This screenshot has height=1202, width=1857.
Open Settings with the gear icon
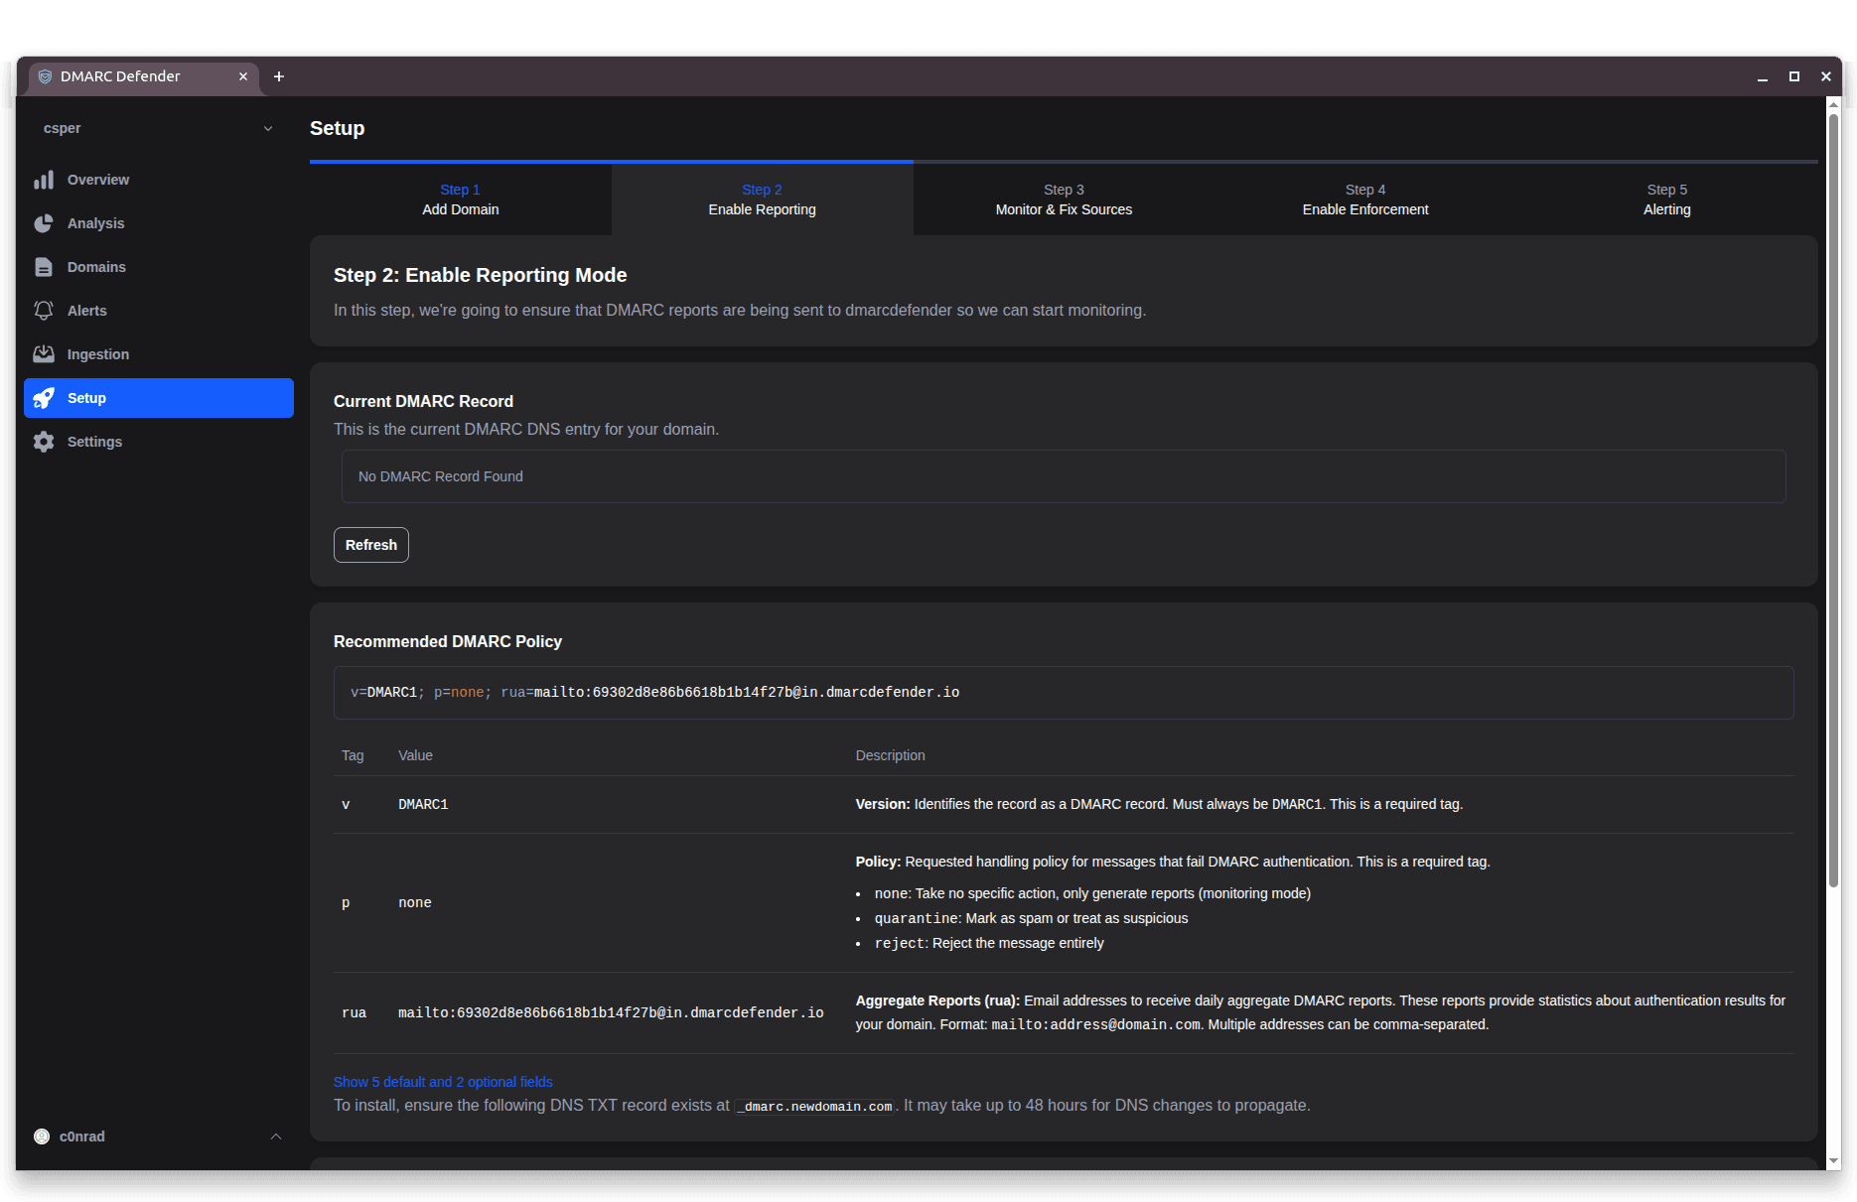coord(44,441)
